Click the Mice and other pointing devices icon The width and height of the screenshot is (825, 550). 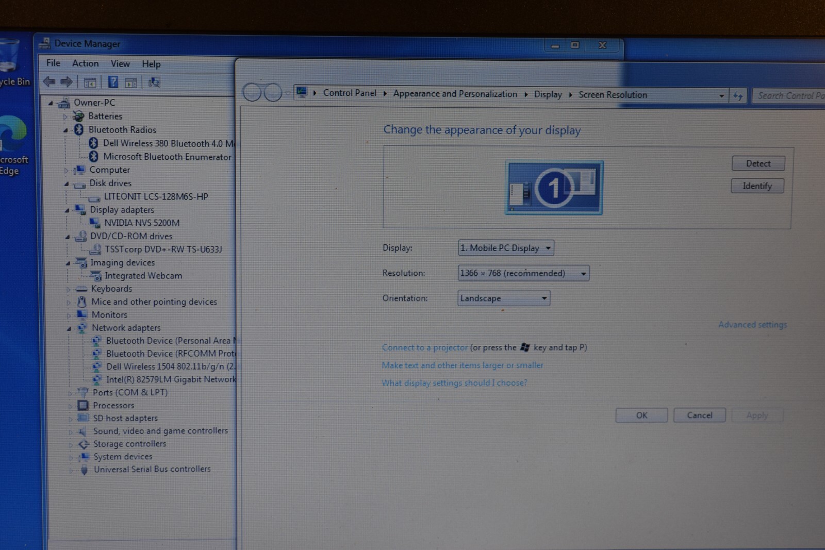tap(82, 302)
